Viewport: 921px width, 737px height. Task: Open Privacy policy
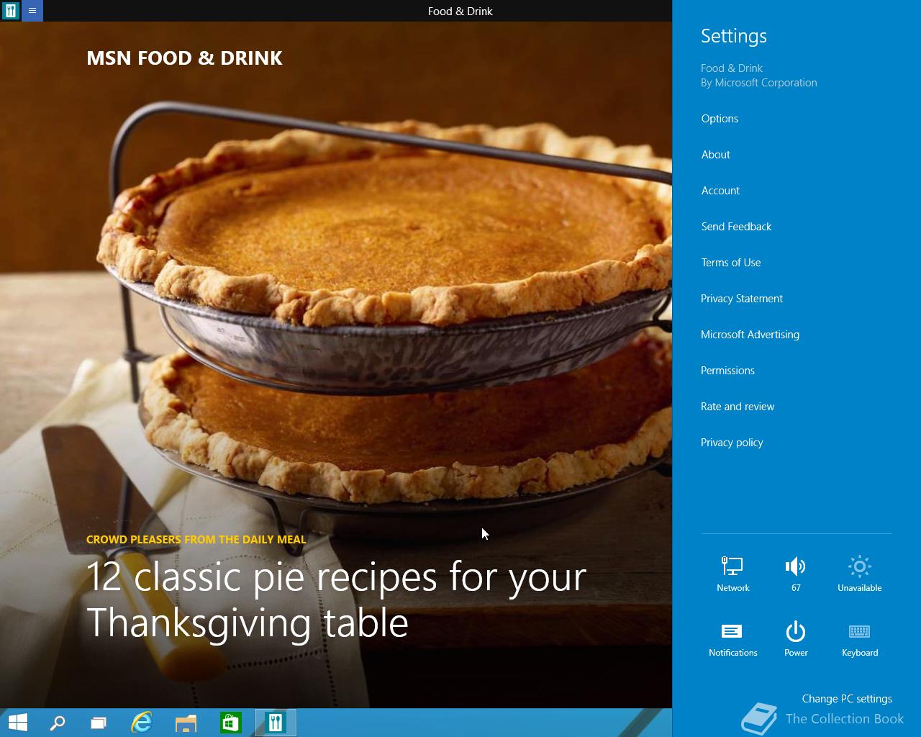point(732,443)
